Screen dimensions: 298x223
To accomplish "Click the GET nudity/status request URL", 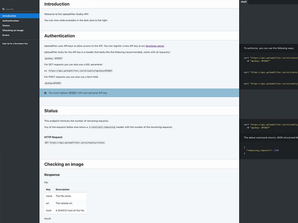I will tap(74, 143).
